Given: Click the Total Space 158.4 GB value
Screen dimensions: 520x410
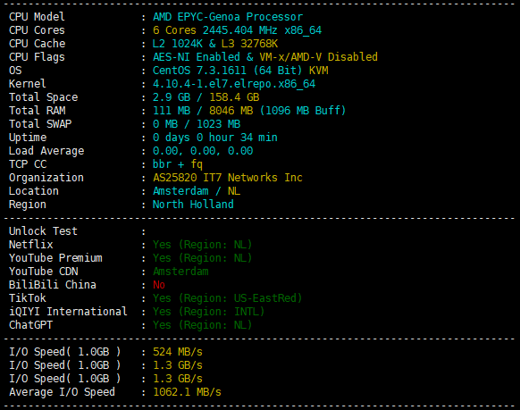Looking at the screenshot, I should [x=234, y=97].
